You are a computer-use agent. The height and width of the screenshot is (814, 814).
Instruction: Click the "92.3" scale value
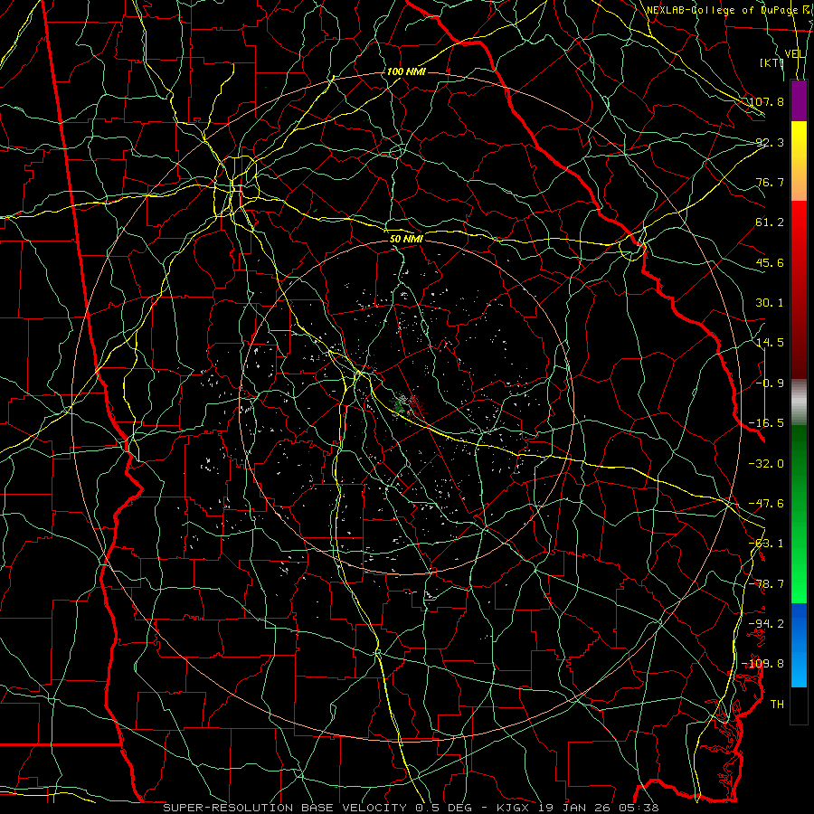(770, 142)
